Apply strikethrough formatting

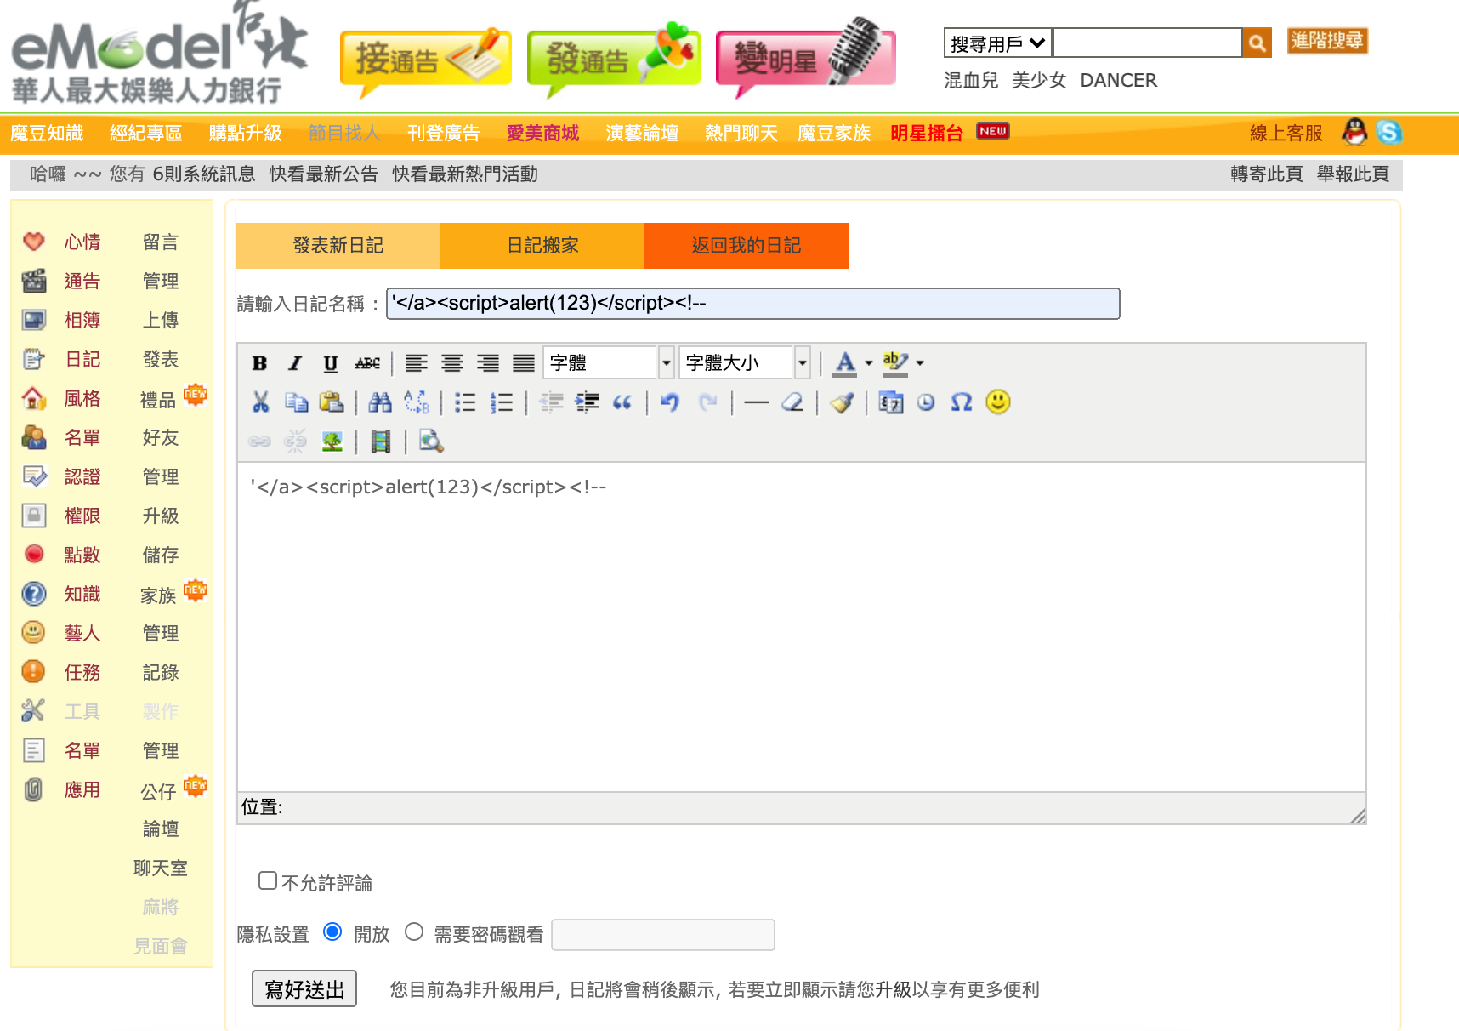coord(367,363)
